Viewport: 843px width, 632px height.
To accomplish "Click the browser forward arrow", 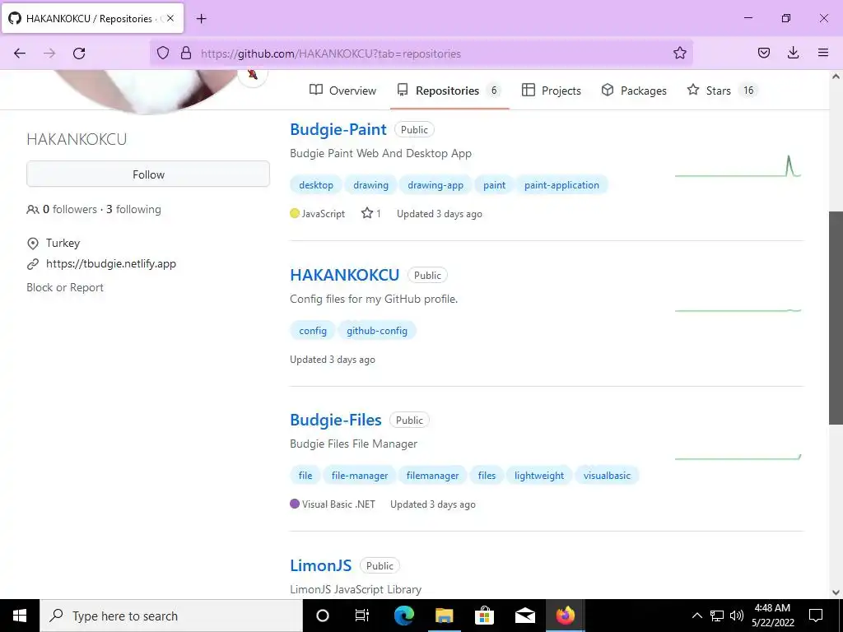I will tap(49, 53).
